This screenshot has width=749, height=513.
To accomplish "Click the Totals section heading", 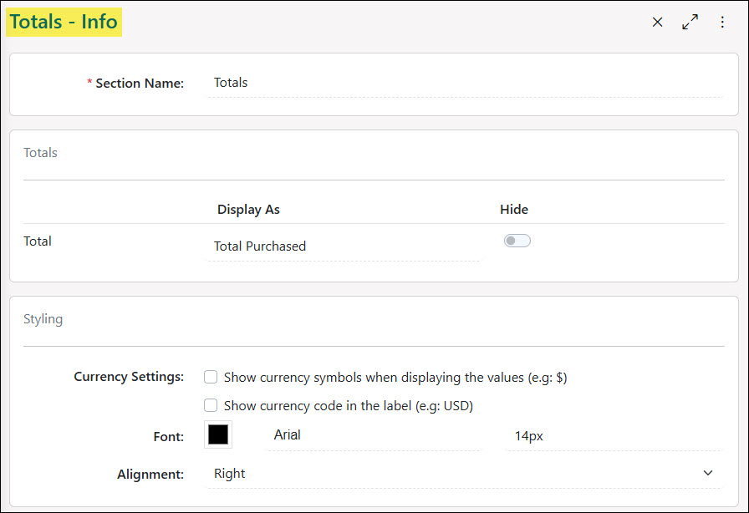I will pos(41,153).
